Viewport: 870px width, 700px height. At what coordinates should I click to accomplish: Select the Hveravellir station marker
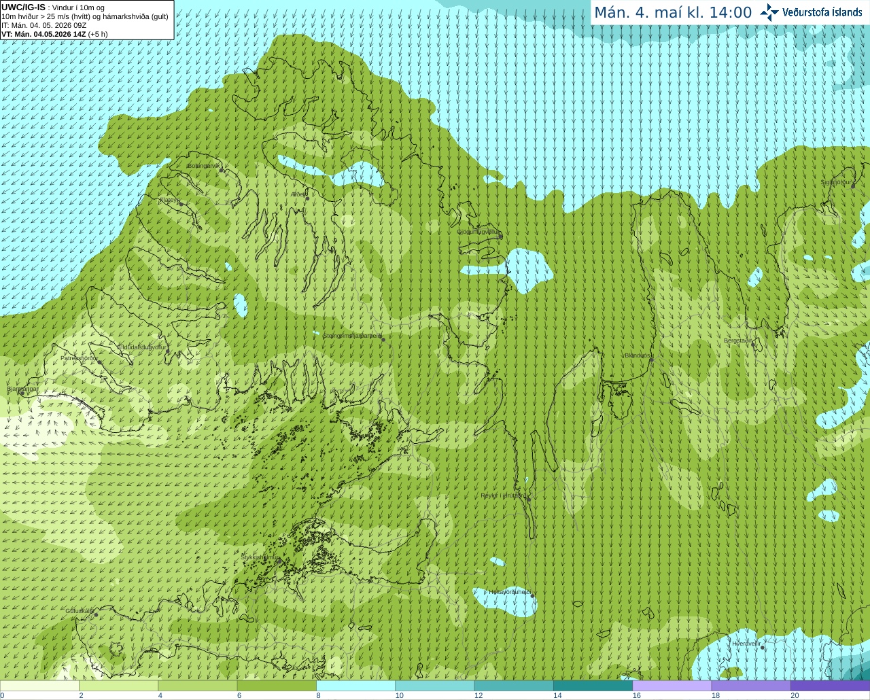click(763, 648)
